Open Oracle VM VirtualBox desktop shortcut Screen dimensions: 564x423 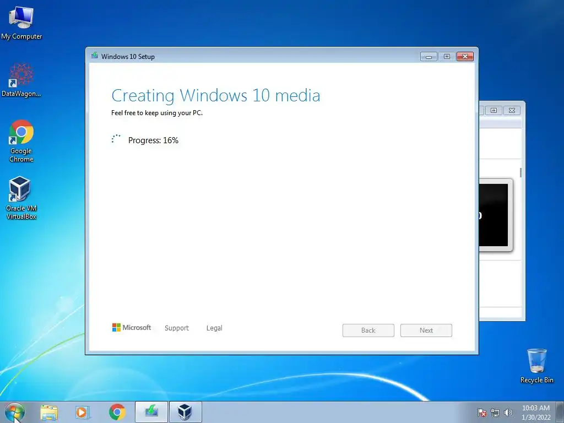(21, 198)
